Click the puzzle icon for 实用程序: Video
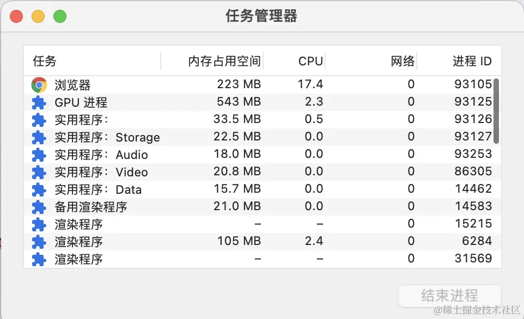 [39, 172]
